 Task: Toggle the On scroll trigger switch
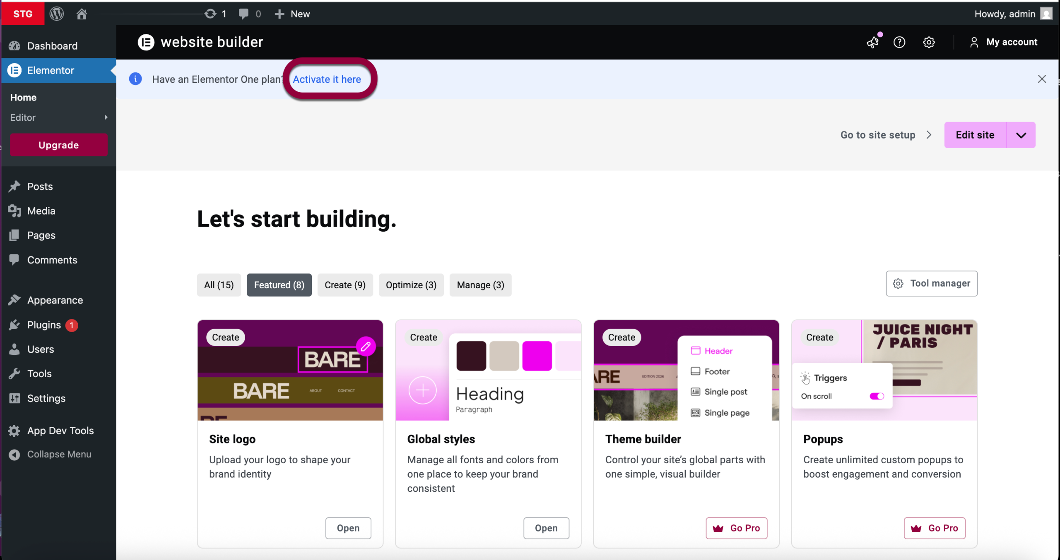click(x=877, y=396)
